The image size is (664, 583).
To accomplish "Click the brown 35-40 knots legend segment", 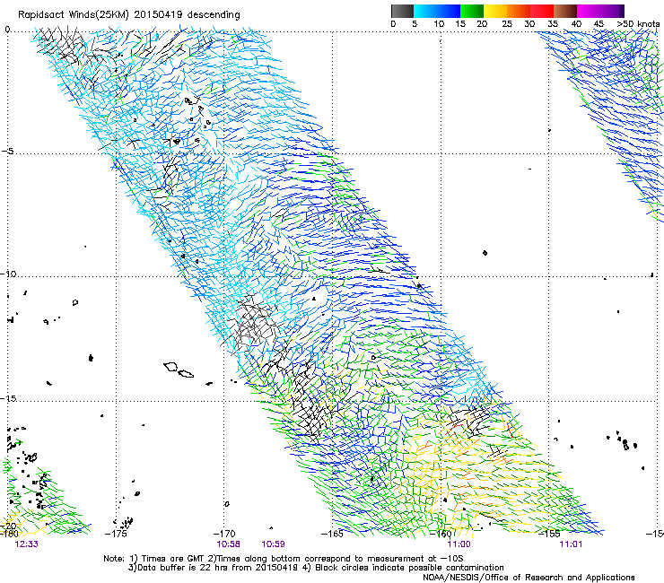I will pos(565,11).
